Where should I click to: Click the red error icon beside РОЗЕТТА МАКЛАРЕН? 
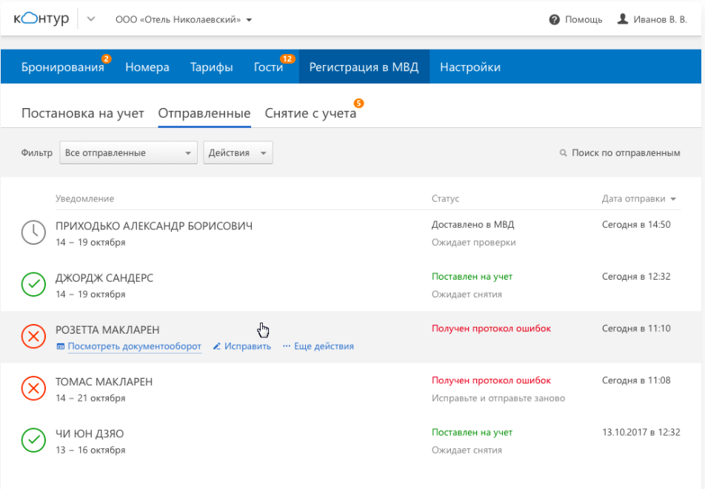(x=33, y=337)
